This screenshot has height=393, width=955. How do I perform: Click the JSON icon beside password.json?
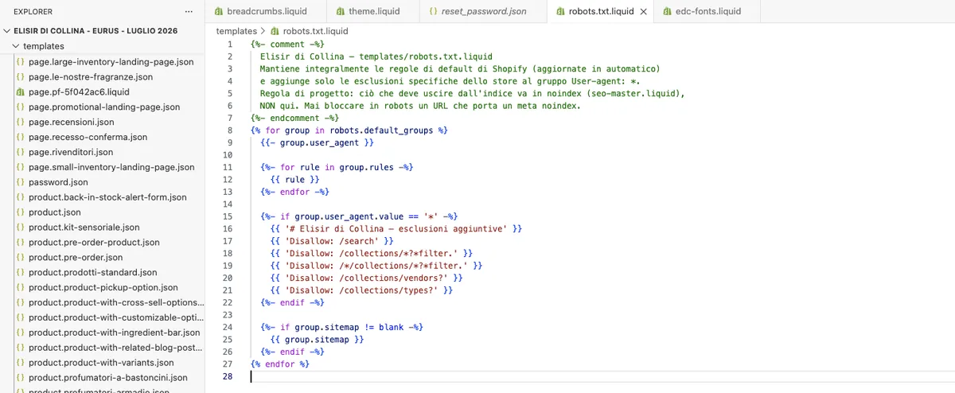(x=20, y=182)
